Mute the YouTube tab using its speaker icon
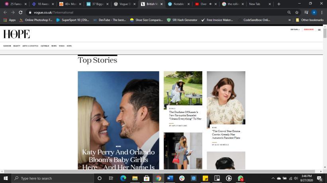Image resolution: width=327 pixels, height=183 pixels. (x=210, y=4)
